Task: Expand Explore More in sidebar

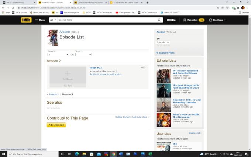Action: (x=166, y=53)
